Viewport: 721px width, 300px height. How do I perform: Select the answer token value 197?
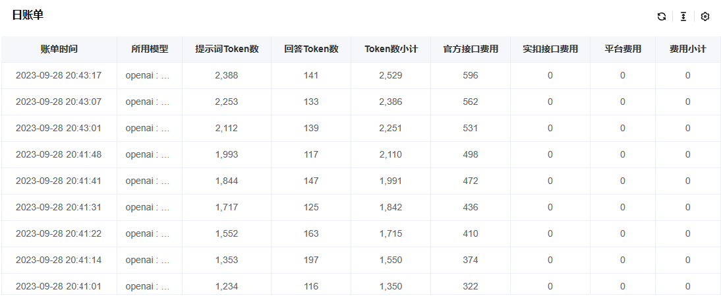(311, 260)
